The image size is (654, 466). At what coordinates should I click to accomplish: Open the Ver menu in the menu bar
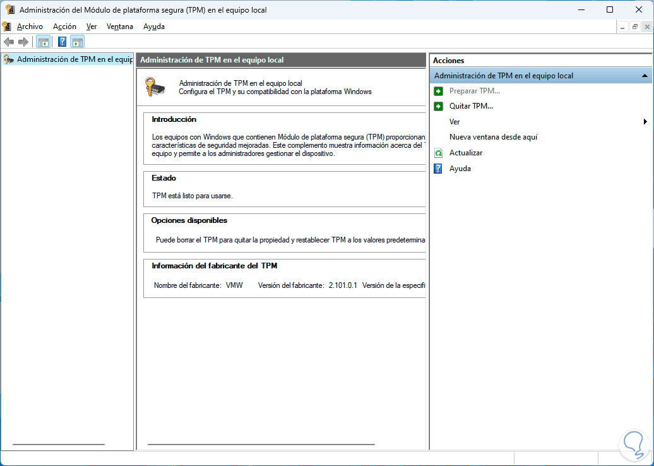pos(92,27)
